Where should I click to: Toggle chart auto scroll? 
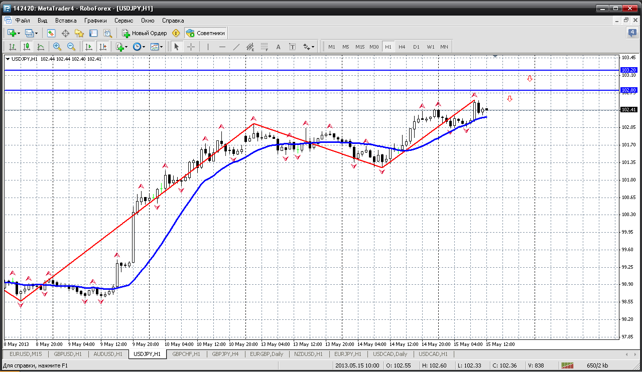click(x=89, y=47)
